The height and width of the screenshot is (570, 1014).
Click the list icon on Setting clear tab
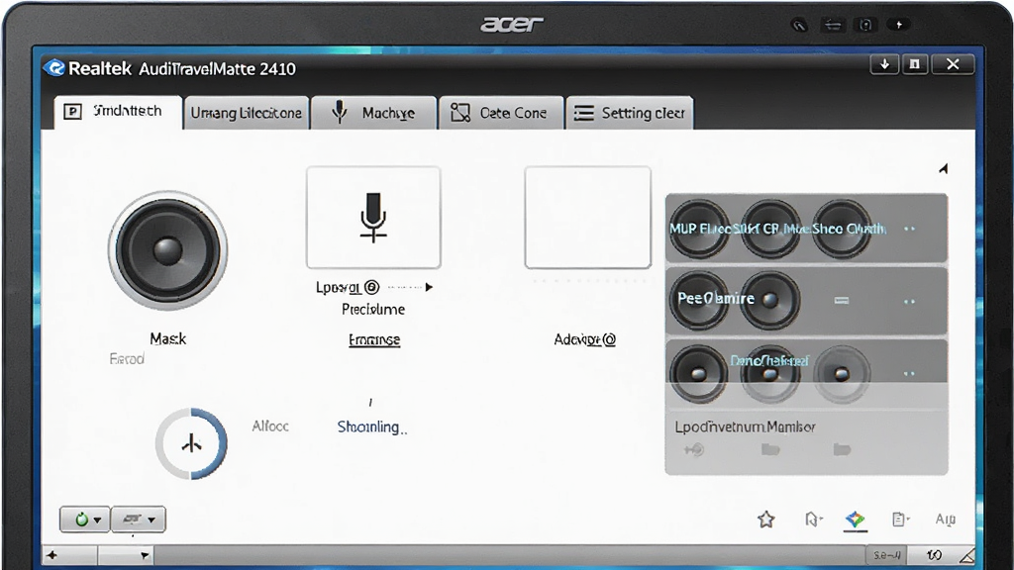click(583, 113)
